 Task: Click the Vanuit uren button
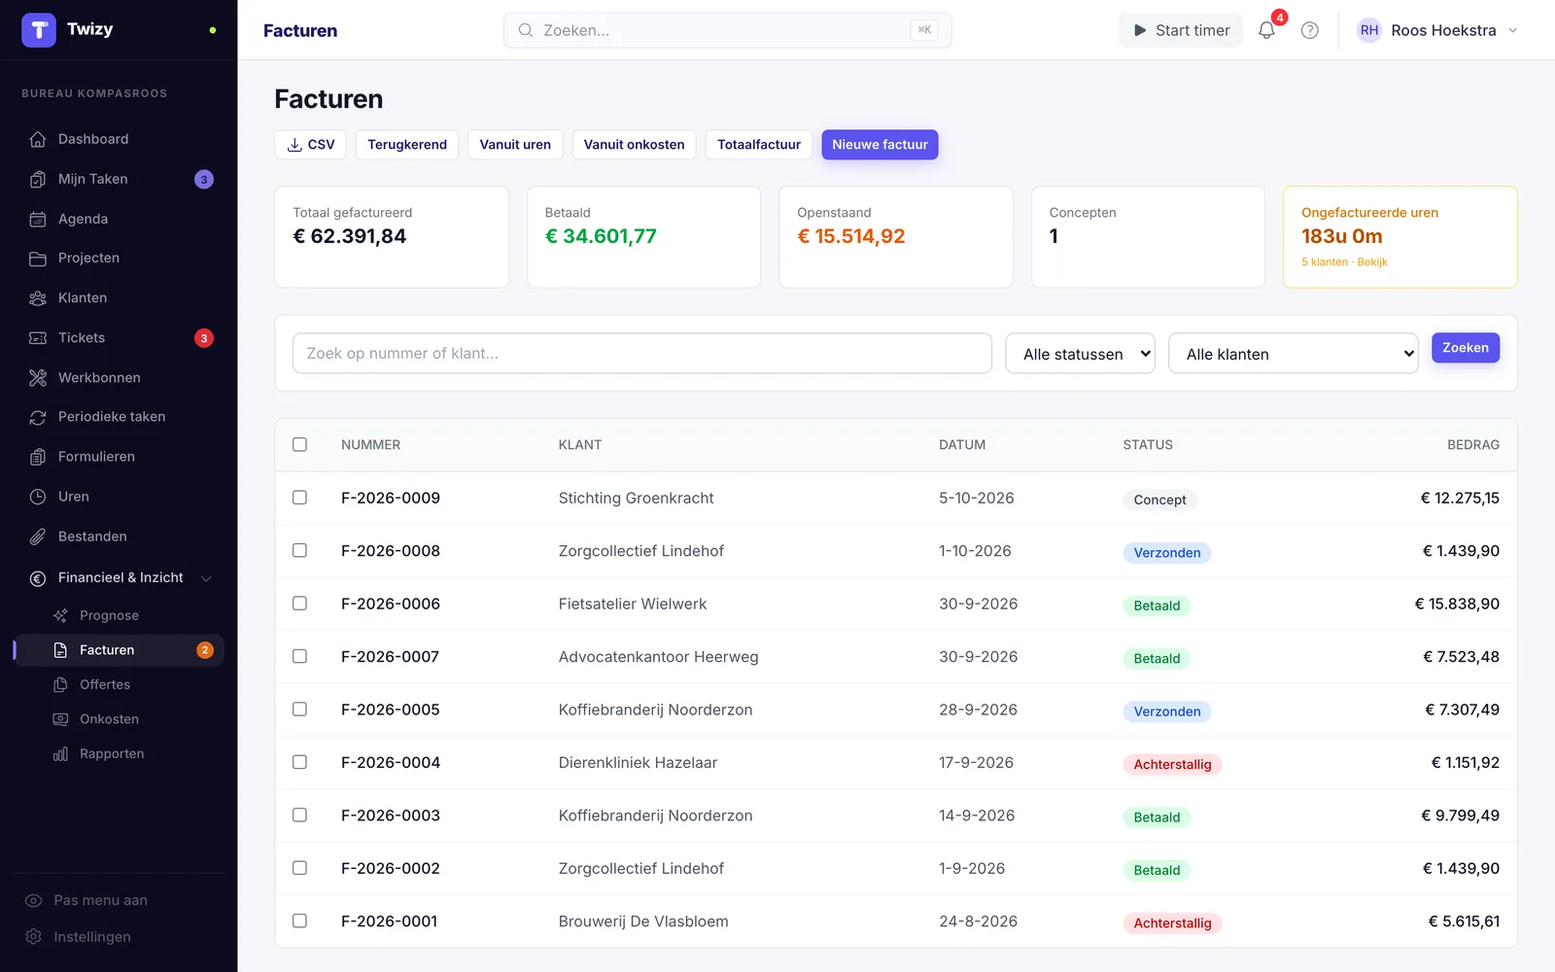[515, 145]
